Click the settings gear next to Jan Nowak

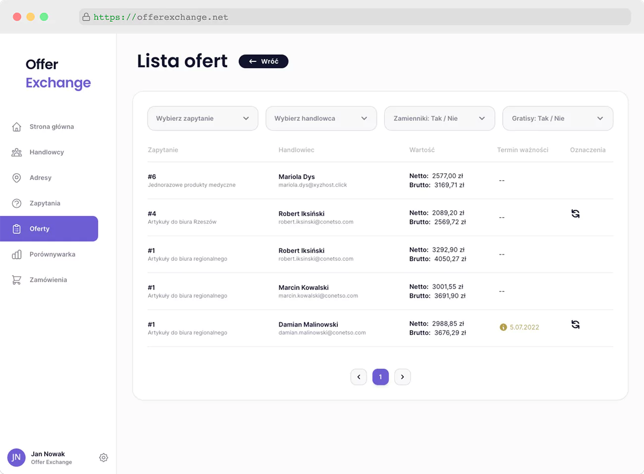tap(104, 458)
